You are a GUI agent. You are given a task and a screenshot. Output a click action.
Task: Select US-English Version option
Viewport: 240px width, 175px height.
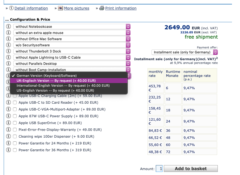pos(69,90)
